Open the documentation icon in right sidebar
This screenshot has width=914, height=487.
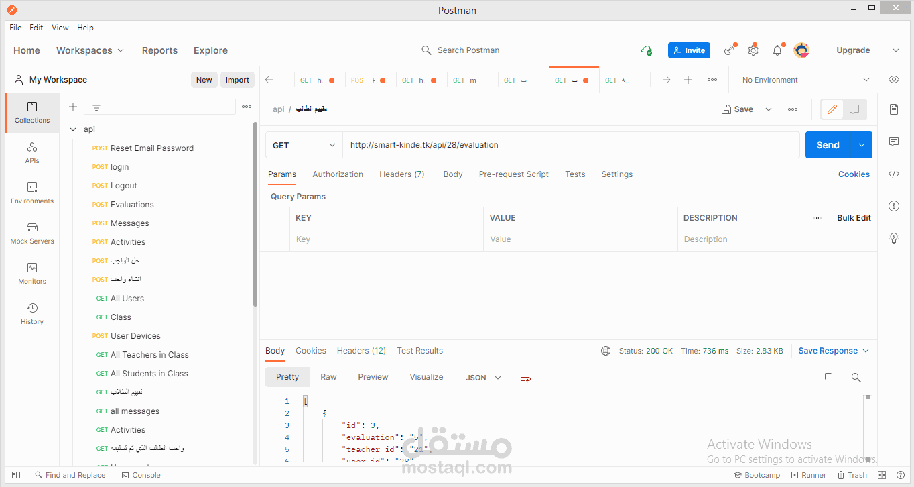(894, 109)
